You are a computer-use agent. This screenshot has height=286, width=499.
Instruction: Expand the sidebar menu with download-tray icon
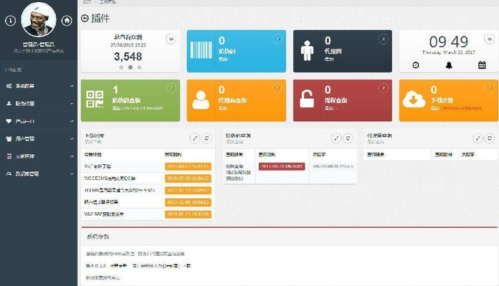(39, 103)
